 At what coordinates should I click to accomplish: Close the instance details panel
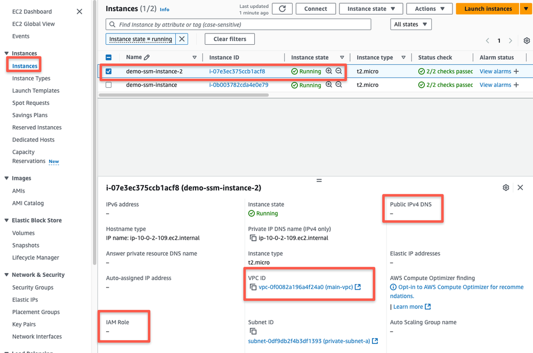[x=520, y=188]
